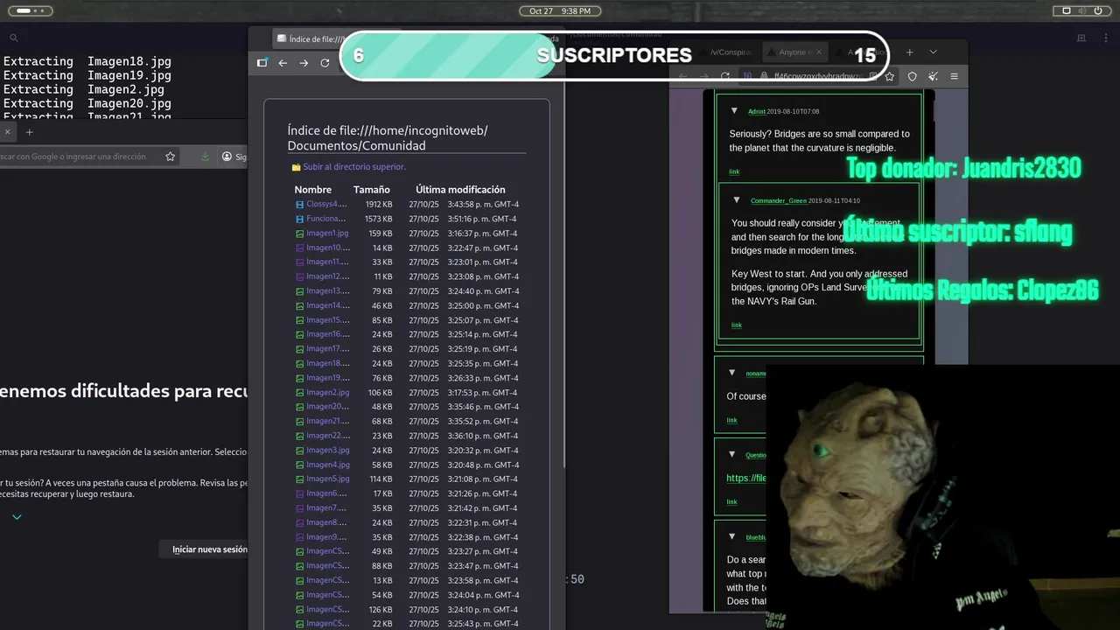This screenshot has height=630, width=1120.
Task: Click Extracting Imagen18.jpg line in the terminal
Action: tap(87, 61)
